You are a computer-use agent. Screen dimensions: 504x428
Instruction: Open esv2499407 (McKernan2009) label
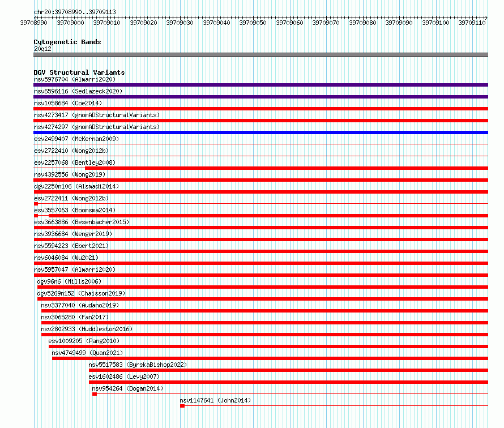(x=76, y=139)
